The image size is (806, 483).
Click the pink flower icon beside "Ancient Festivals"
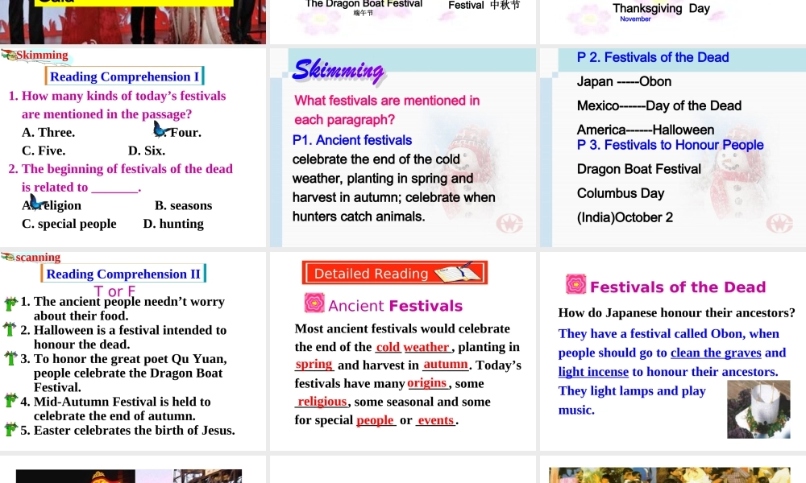(x=314, y=303)
